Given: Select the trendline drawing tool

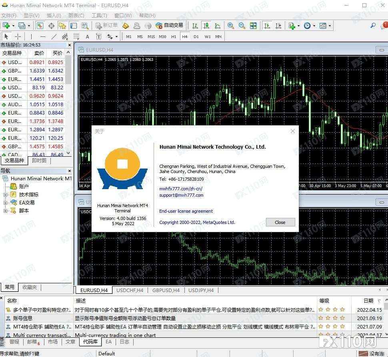Looking at the screenshot, I should 54,37.
